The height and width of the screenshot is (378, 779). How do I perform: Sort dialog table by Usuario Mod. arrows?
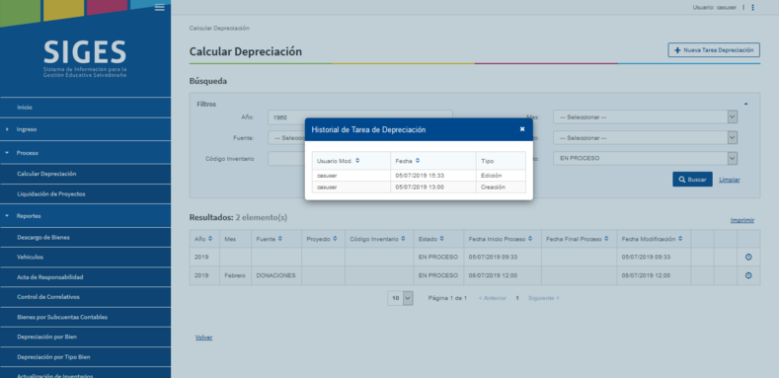click(x=357, y=161)
